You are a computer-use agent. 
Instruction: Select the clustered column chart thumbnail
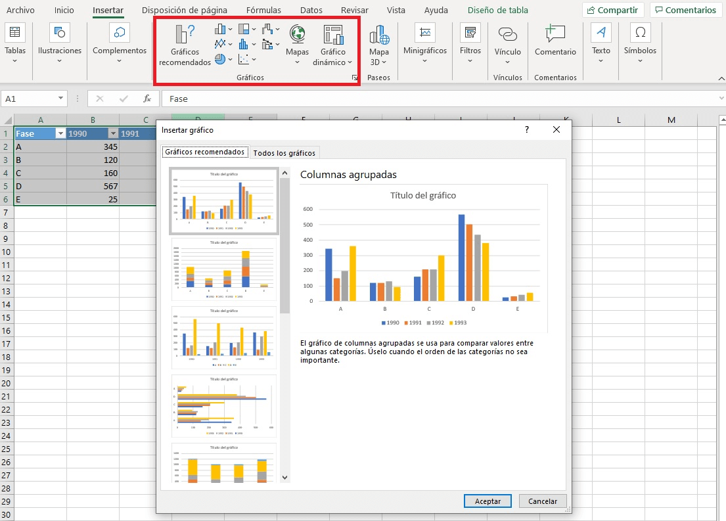[x=224, y=200]
